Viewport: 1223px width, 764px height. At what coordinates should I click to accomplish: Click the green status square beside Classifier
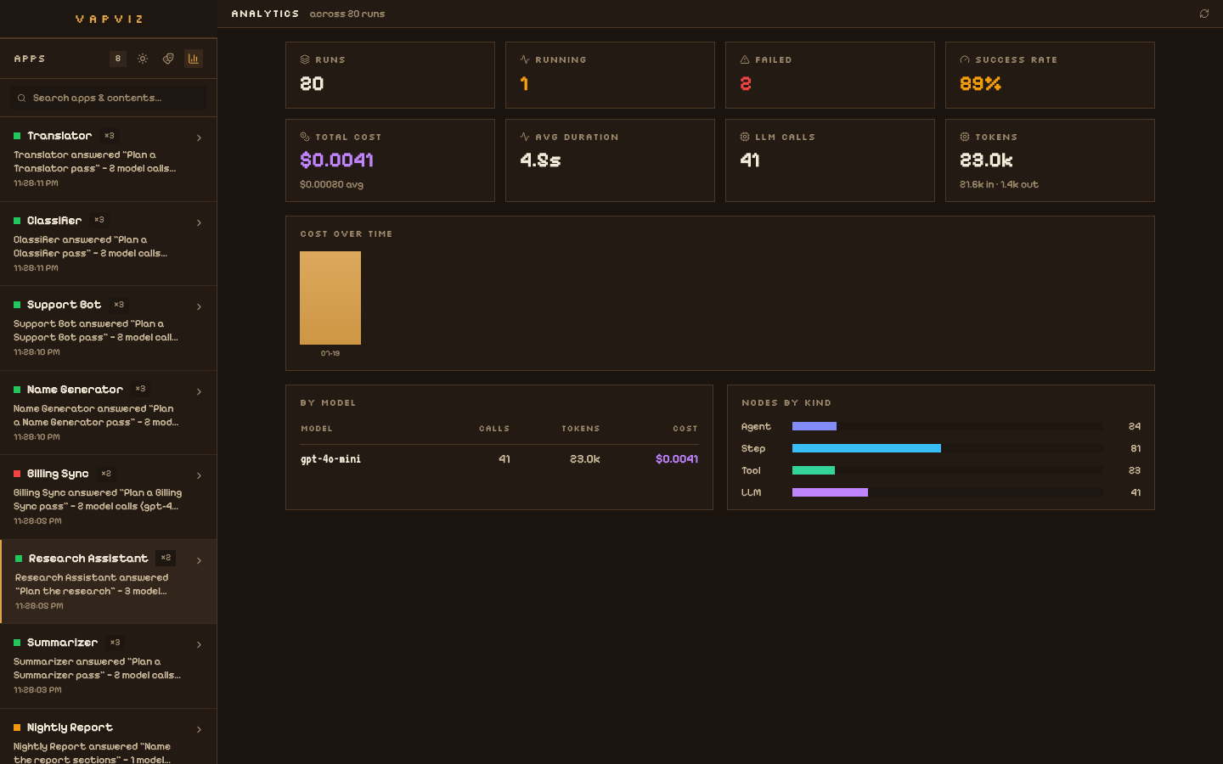[x=17, y=221]
